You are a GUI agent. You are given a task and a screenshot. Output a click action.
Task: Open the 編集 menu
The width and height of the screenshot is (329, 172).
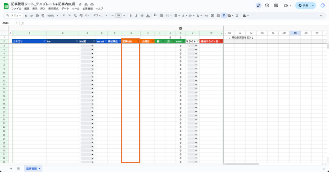(27, 9)
